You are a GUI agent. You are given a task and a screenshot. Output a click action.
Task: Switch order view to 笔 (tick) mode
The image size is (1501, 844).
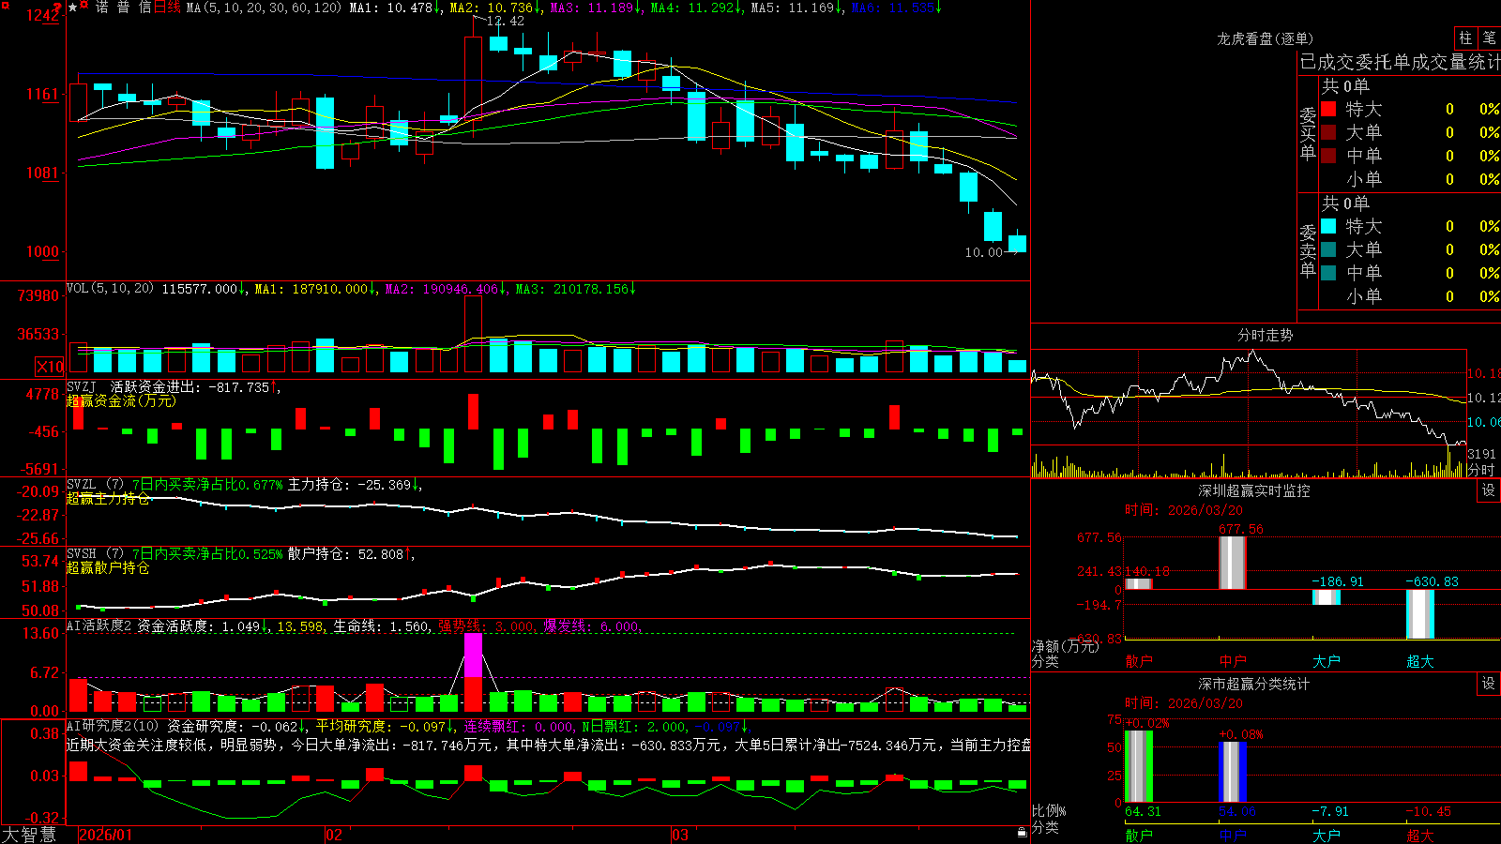point(1490,38)
